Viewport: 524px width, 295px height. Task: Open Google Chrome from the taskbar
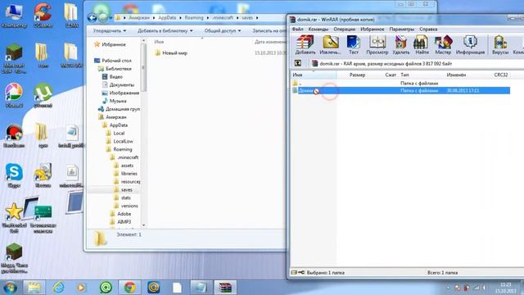[130, 288]
